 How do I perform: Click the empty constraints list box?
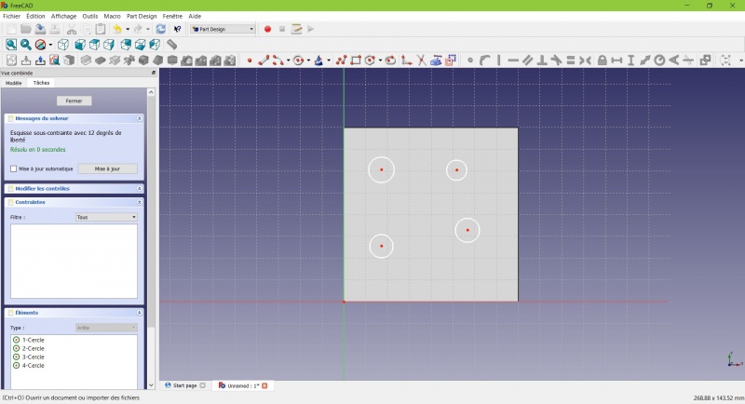click(74, 261)
